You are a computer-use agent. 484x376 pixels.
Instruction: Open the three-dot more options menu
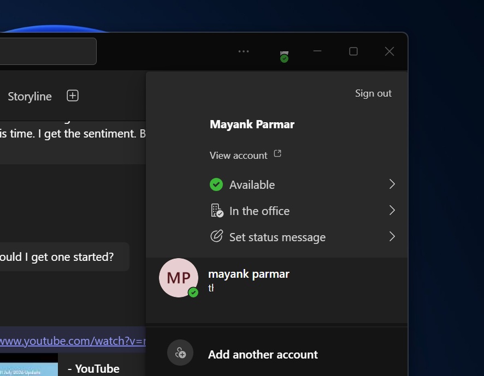(x=244, y=51)
